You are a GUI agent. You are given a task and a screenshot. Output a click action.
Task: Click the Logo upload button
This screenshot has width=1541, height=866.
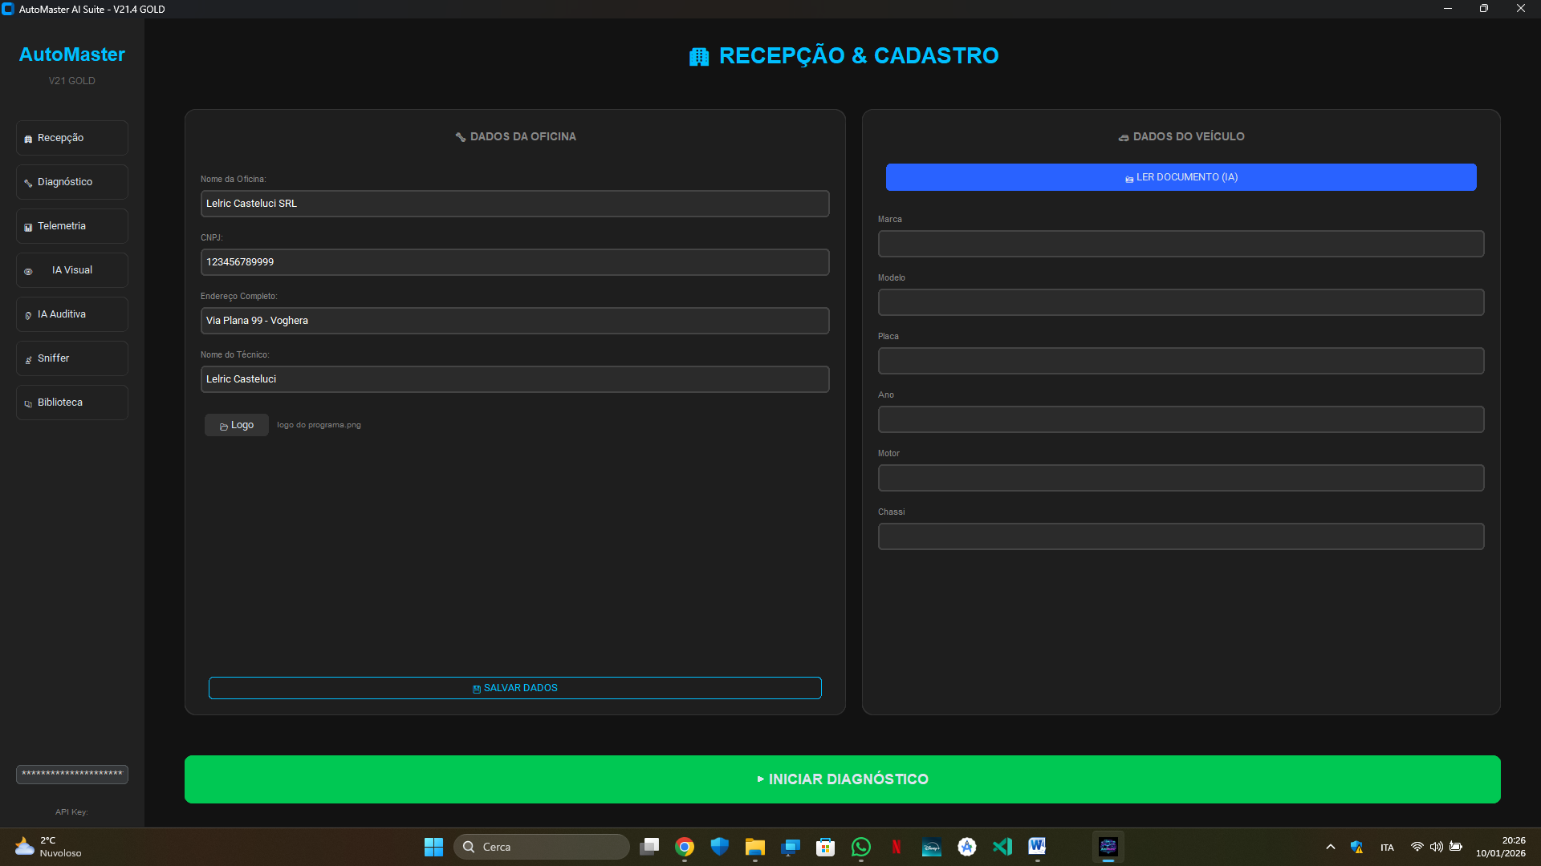[236, 424]
